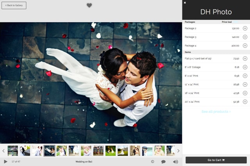The height and width of the screenshot is (166, 250).
Task: Select the bride by castle thumbnail
Action: pyautogui.click(x=123, y=150)
